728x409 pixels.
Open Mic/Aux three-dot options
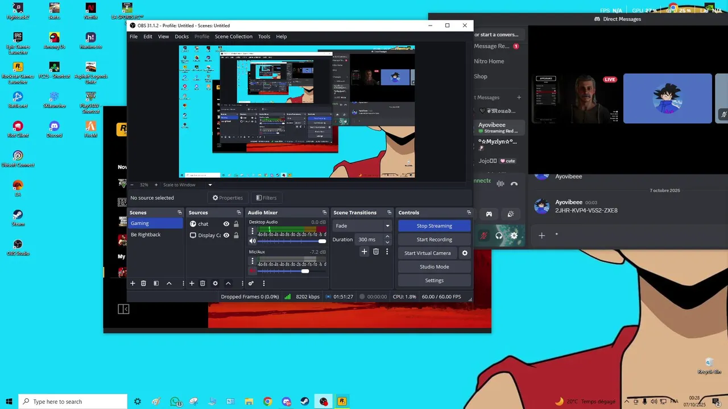tap(253, 261)
